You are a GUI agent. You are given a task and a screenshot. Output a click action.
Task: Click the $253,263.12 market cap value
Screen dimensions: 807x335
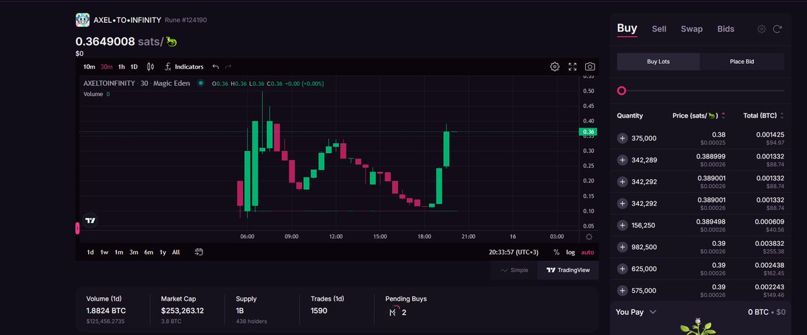pos(182,311)
